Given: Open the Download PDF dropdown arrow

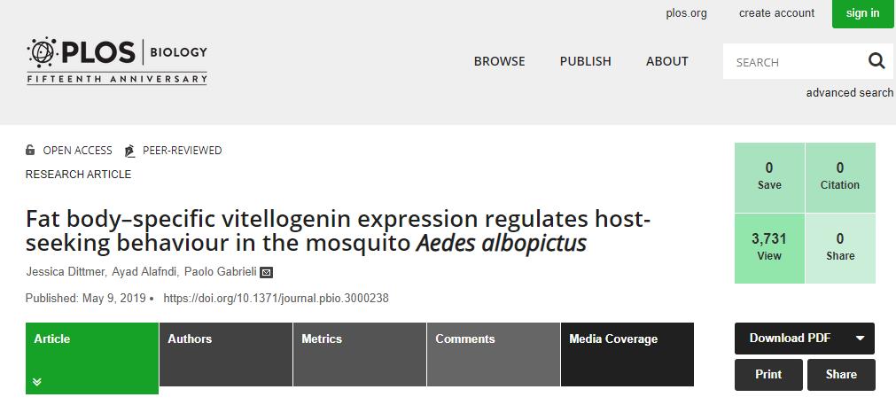Looking at the screenshot, I should point(860,339).
